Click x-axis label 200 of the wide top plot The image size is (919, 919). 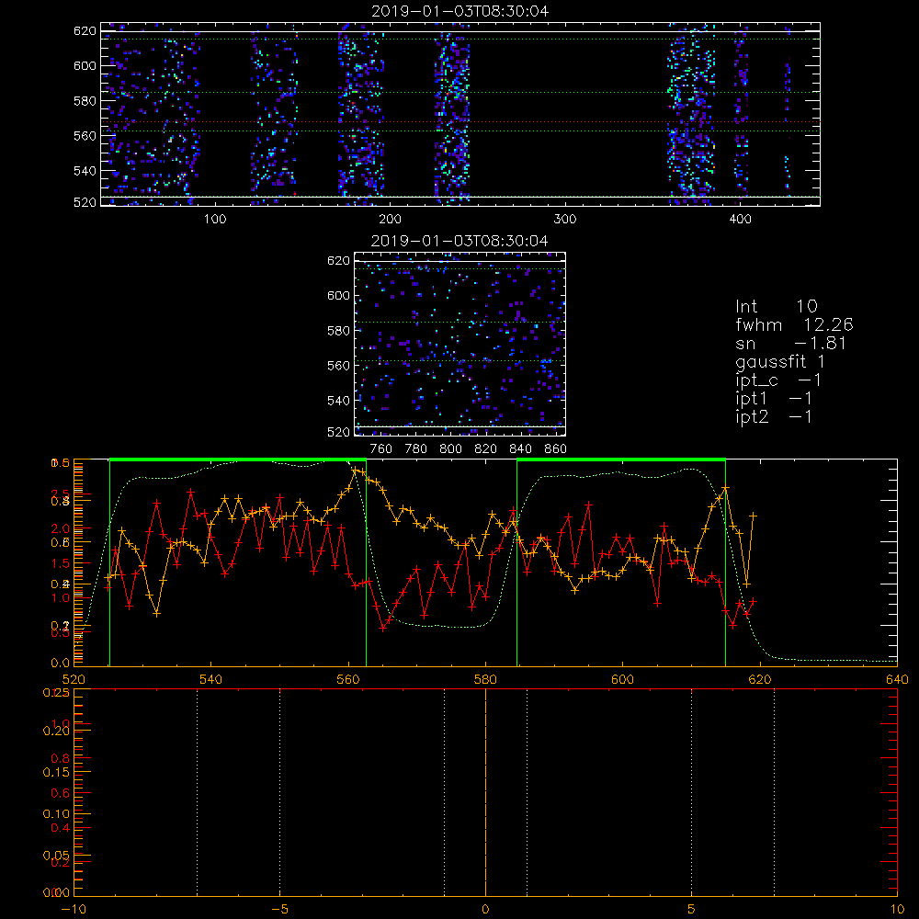[390, 220]
